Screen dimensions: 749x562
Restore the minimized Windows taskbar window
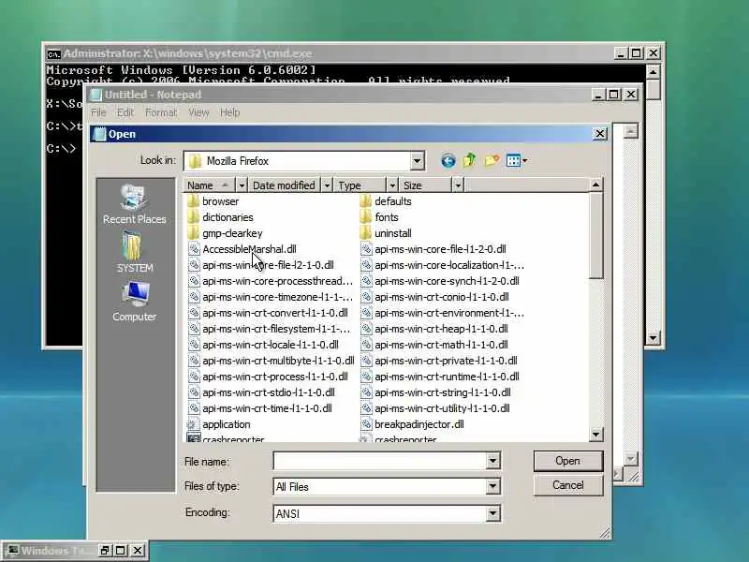(105, 551)
